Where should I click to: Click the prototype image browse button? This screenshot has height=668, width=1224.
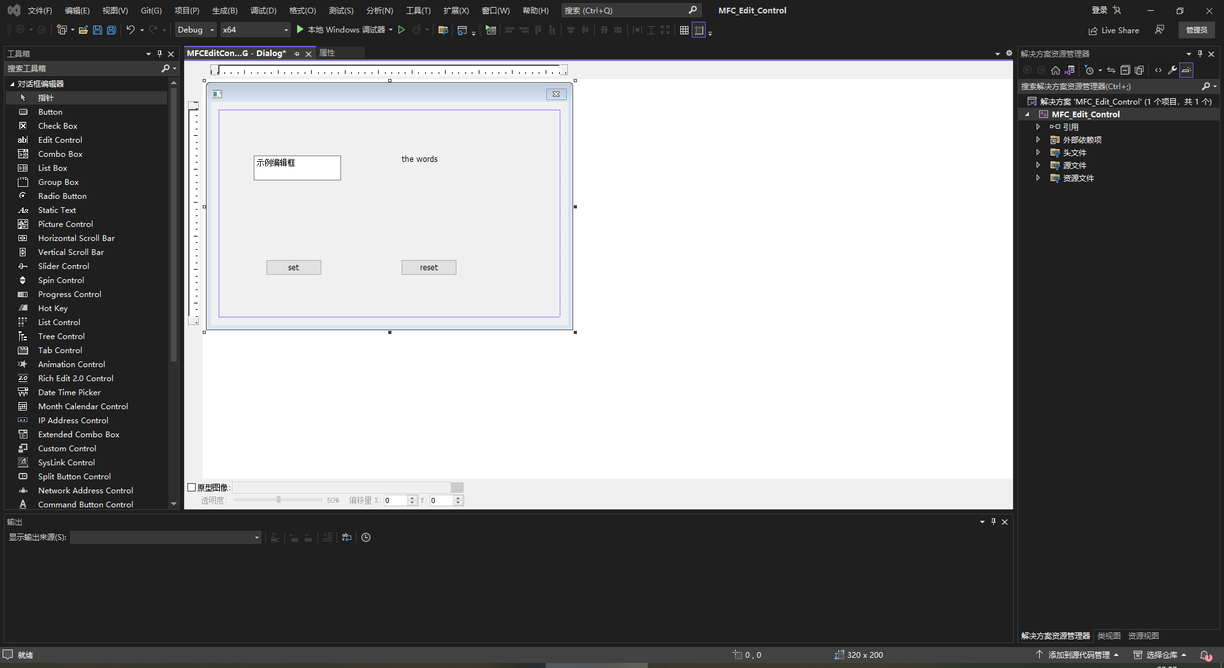[457, 488]
